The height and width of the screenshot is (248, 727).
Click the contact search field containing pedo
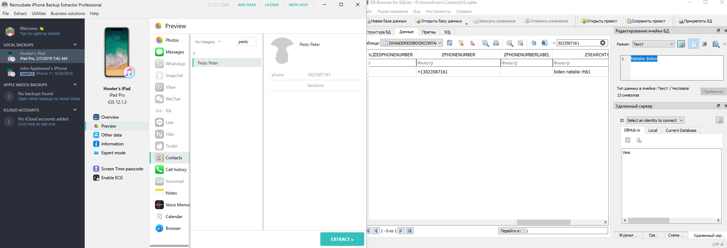pyautogui.click(x=246, y=42)
